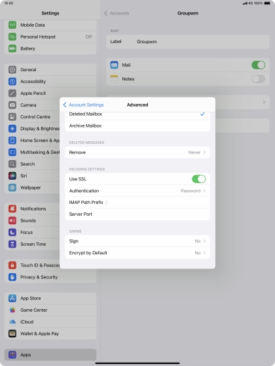This screenshot has width=275, height=366.
Task: Select Archive Mailbox option
Action: coord(137,125)
